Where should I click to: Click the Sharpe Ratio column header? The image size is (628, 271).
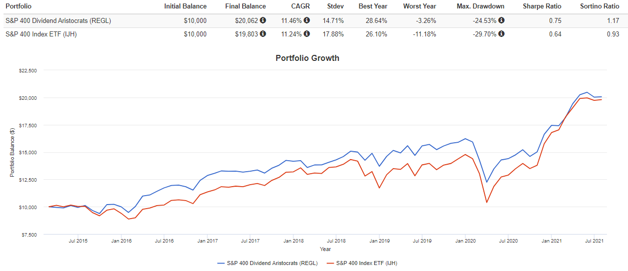click(x=542, y=6)
